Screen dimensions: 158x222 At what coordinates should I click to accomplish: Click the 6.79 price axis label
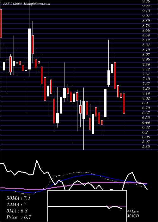[x=146, y=108]
